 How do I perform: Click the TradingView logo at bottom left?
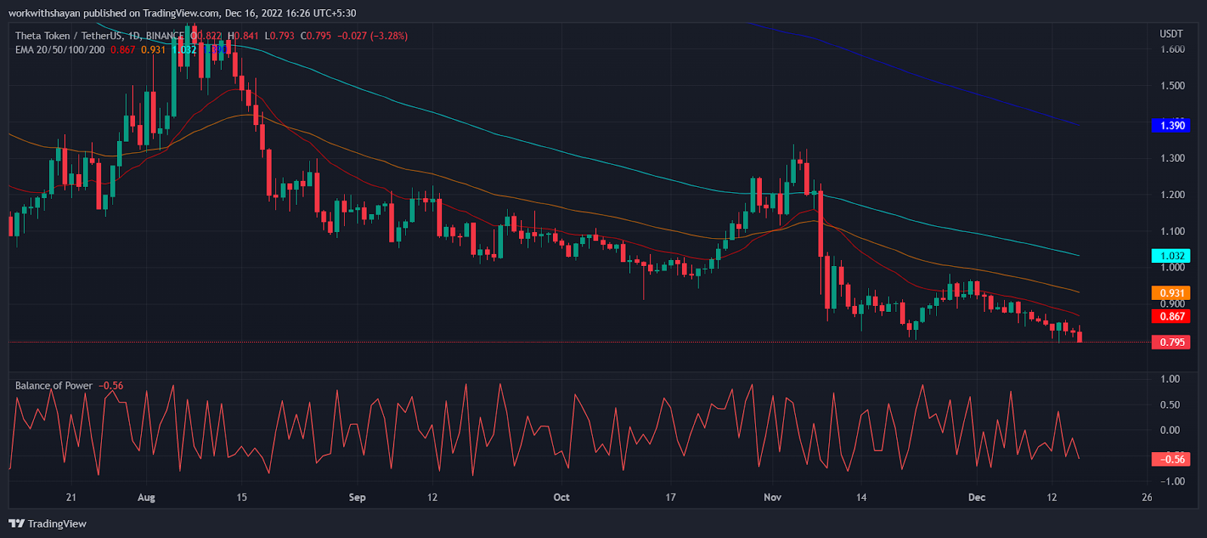point(48,524)
